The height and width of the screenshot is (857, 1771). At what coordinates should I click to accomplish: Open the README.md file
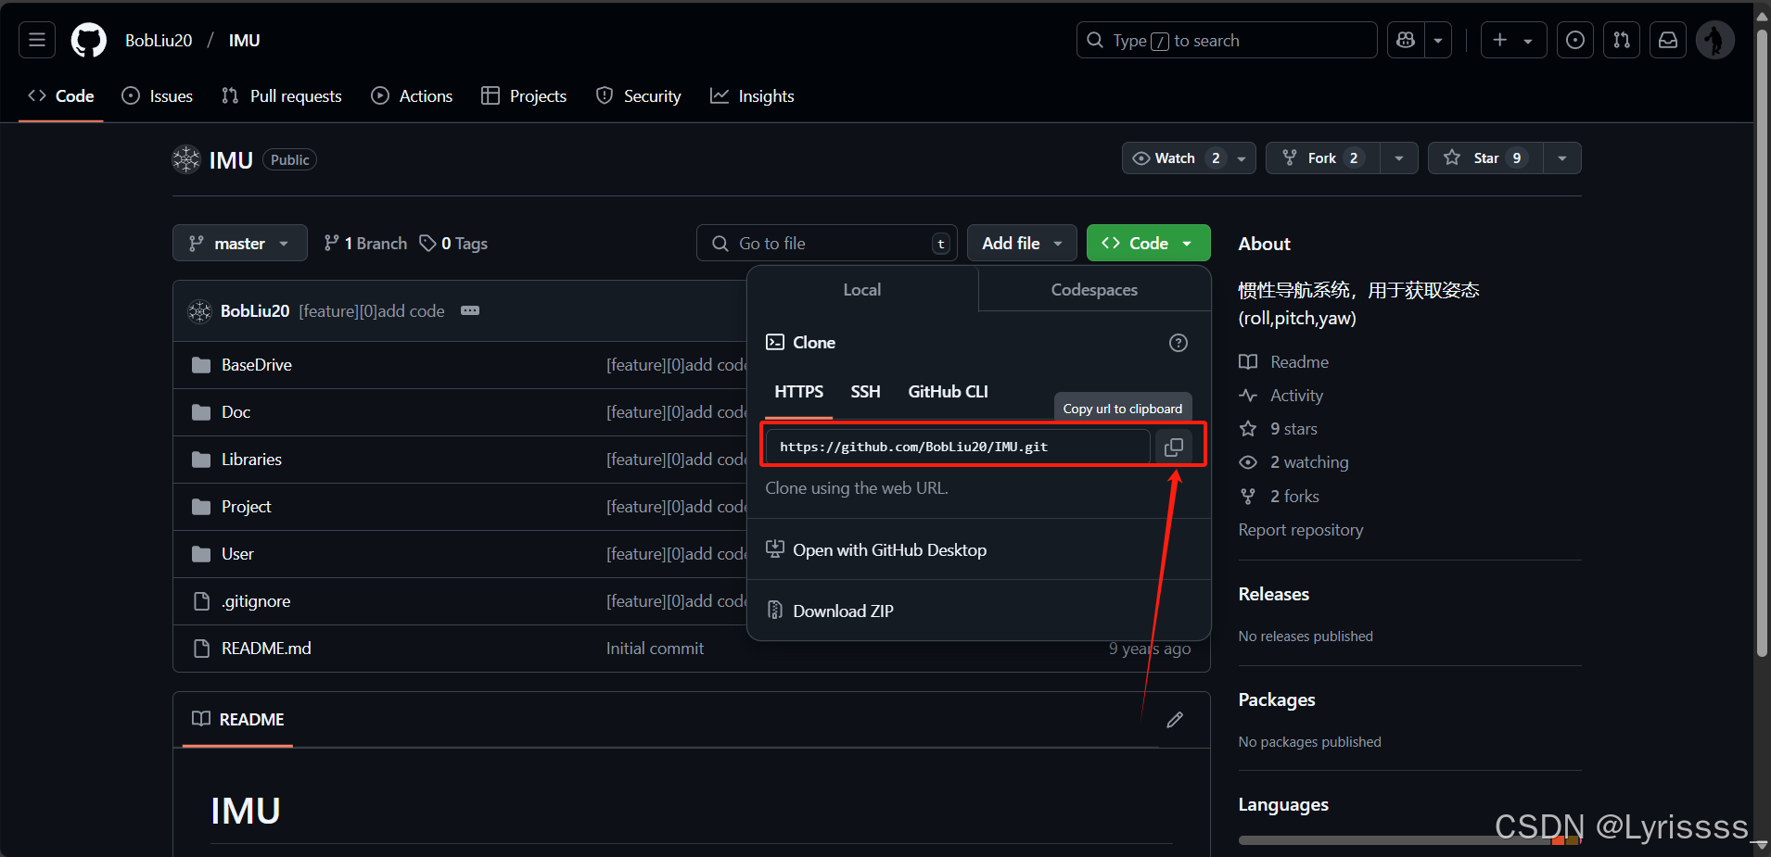tap(266, 649)
